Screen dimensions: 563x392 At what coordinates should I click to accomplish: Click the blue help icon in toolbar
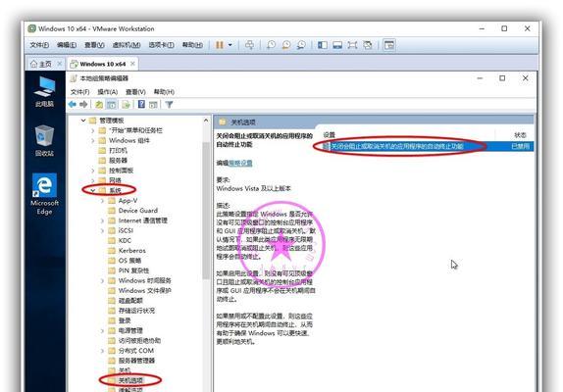(x=141, y=104)
